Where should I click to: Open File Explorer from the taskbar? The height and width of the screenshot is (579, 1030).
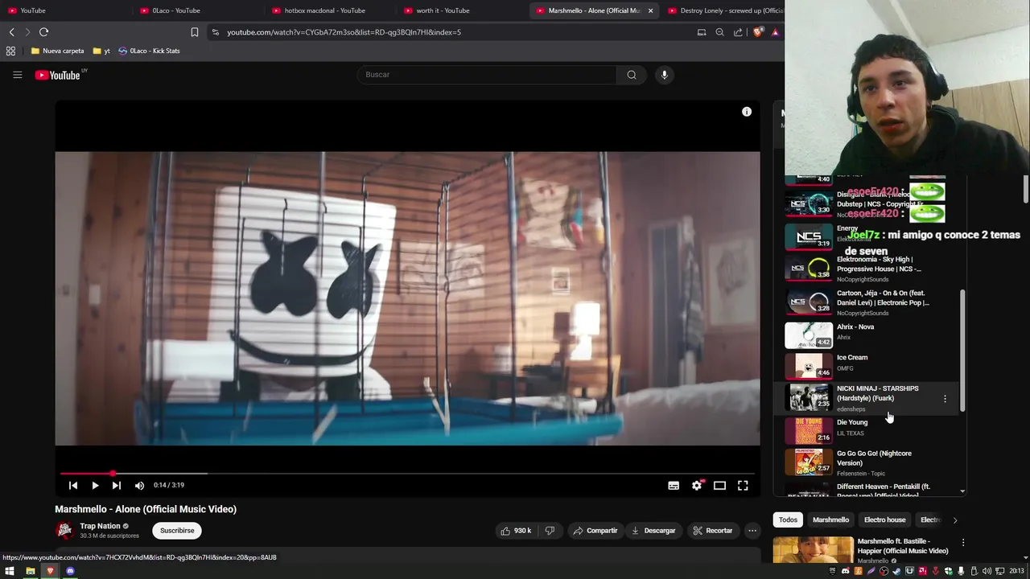30,571
